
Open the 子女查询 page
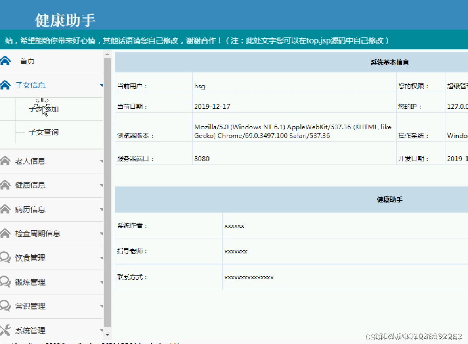42,132
